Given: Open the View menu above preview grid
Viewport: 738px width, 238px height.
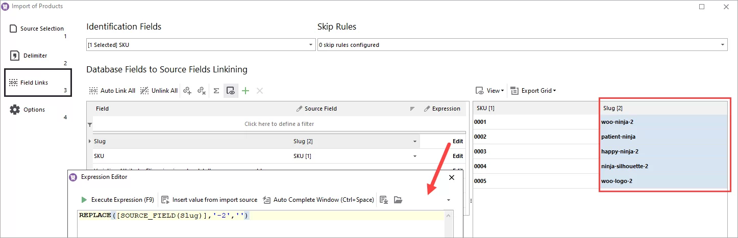Looking at the screenshot, I should point(489,91).
